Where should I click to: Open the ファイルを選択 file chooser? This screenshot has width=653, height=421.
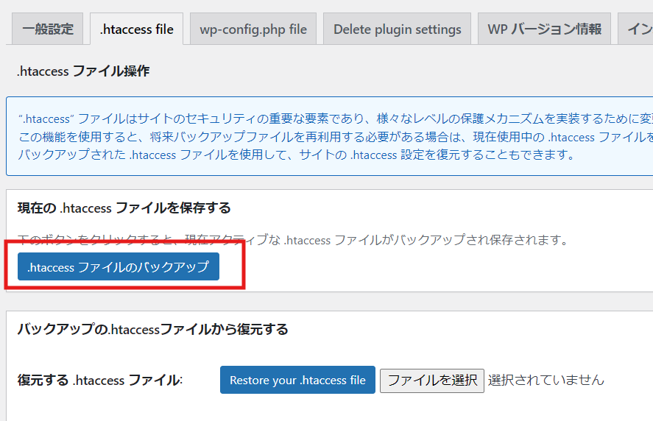[x=432, y=381]
